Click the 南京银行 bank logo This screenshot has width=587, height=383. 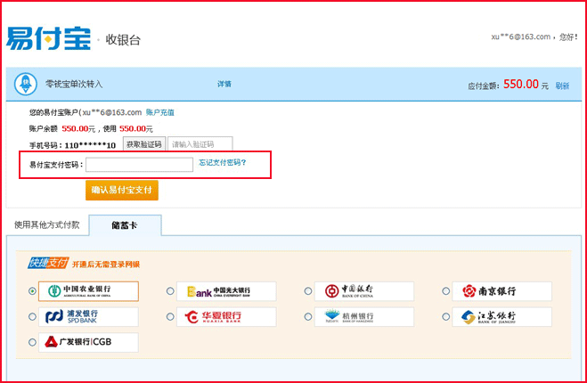point(502,291)
